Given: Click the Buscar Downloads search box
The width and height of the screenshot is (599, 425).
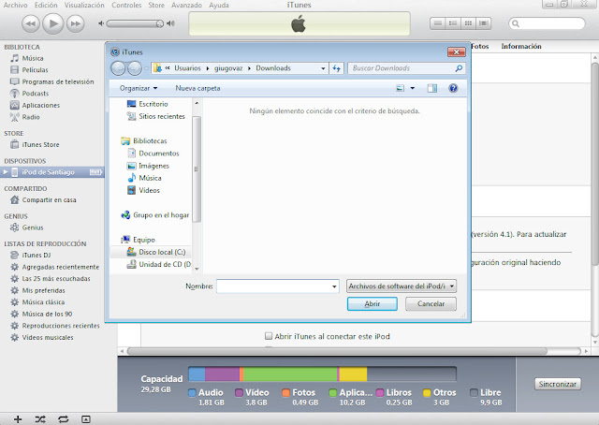Looking at the screenshot, I should pos(406,68).
